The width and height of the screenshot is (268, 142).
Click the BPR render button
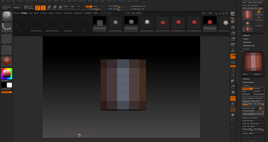232,14
